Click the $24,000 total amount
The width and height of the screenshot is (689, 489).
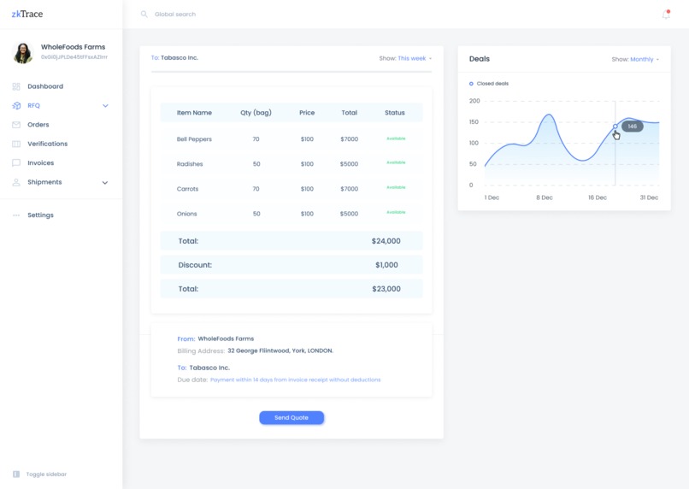point(386,241)
